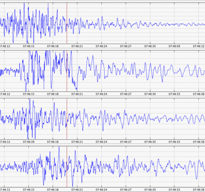Click the red time marker in the top trace
Screen dimensions: 205x192
[67, 23]
